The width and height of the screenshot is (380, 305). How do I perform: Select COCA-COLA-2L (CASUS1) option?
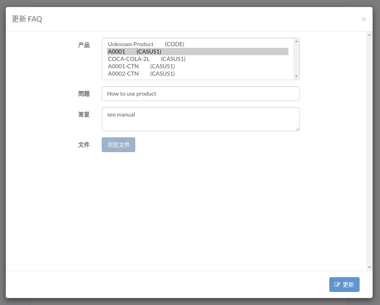(198, 59)
